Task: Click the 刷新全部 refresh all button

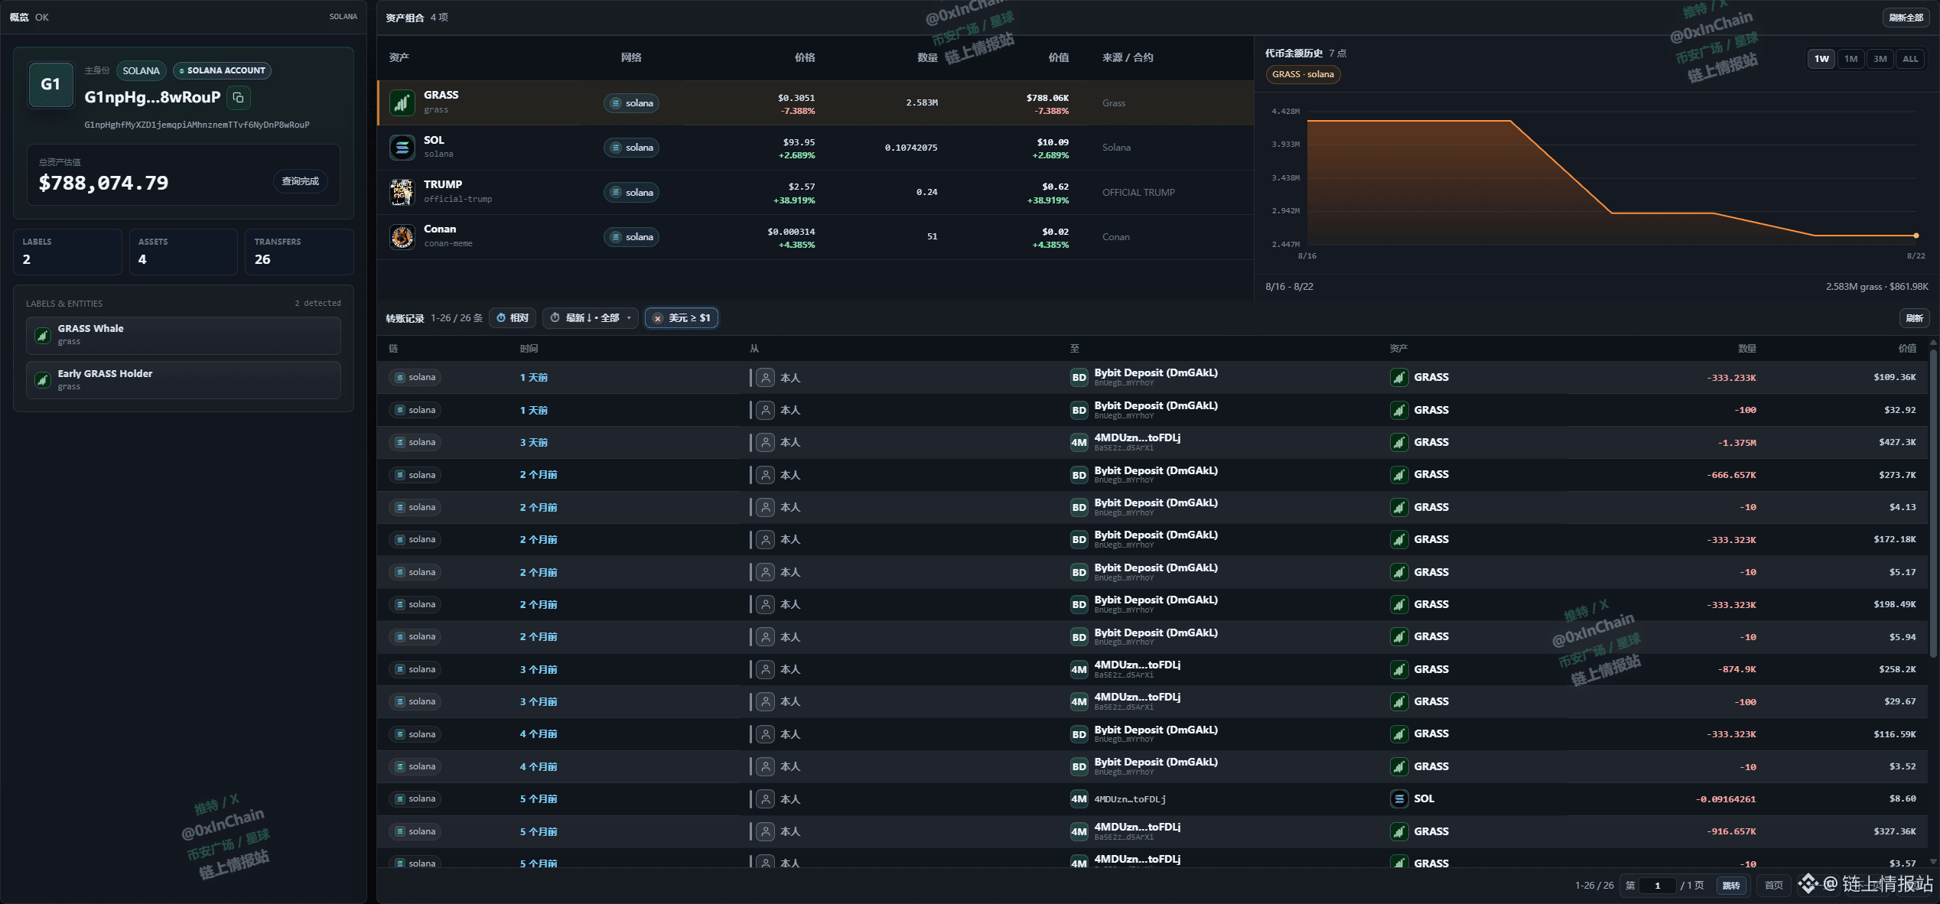Action: 1906,18
